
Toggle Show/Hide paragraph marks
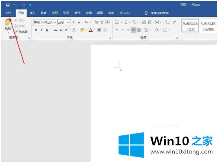tap(174, 22)
